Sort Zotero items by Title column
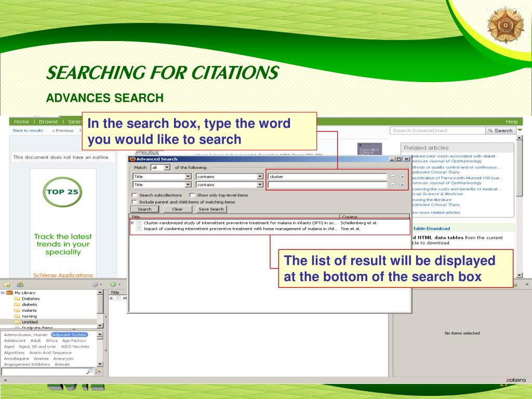Screen dimensions: 532x399 [118, 292]
